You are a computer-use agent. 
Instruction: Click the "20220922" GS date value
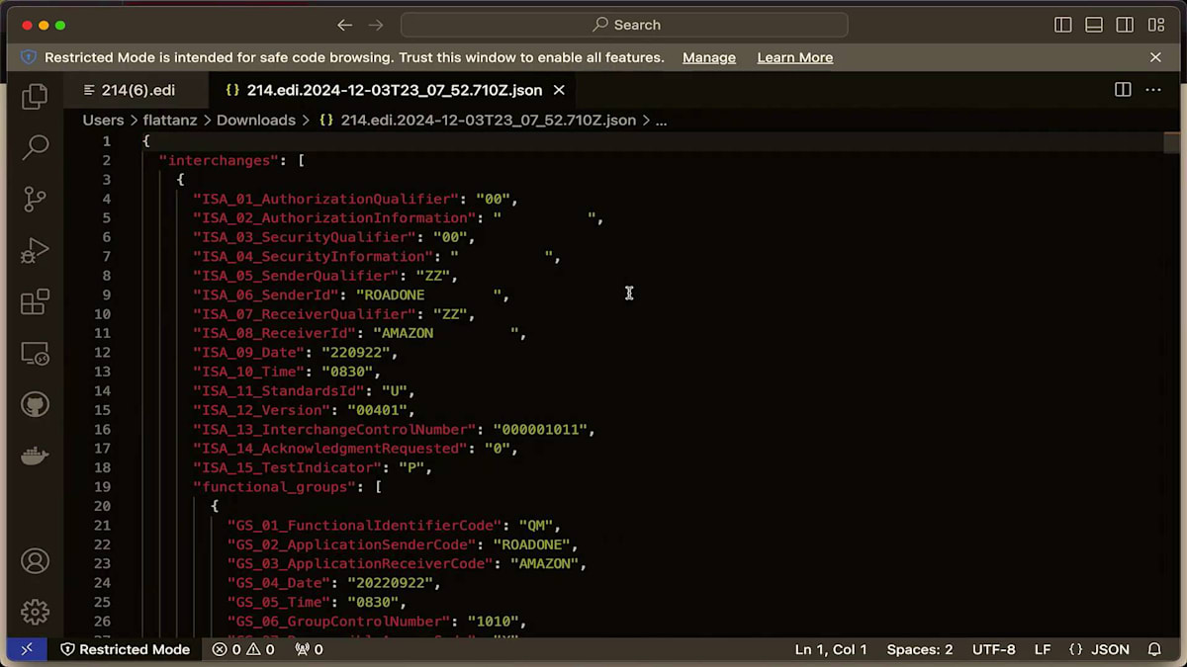pyautogui.click(x=390, y=583)
